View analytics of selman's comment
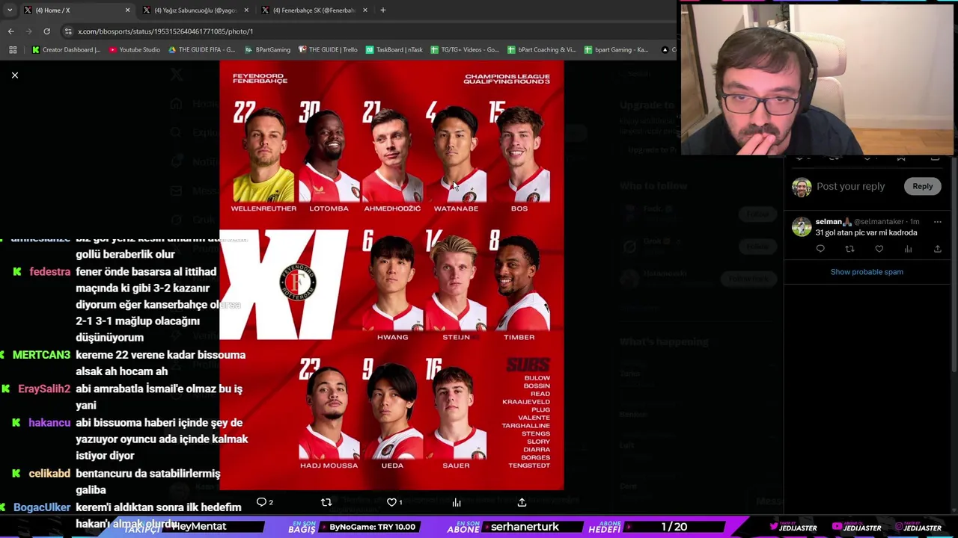The image size is (958, 538). click(908, 249)
